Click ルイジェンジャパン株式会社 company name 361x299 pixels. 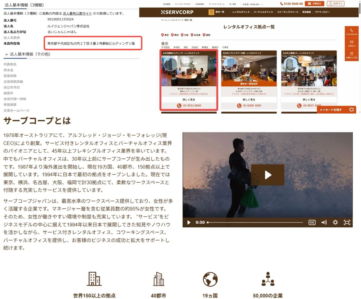click(x=68, y=26)
